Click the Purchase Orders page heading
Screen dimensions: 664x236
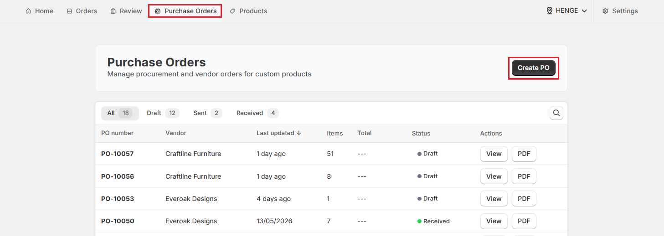point(156,62)
